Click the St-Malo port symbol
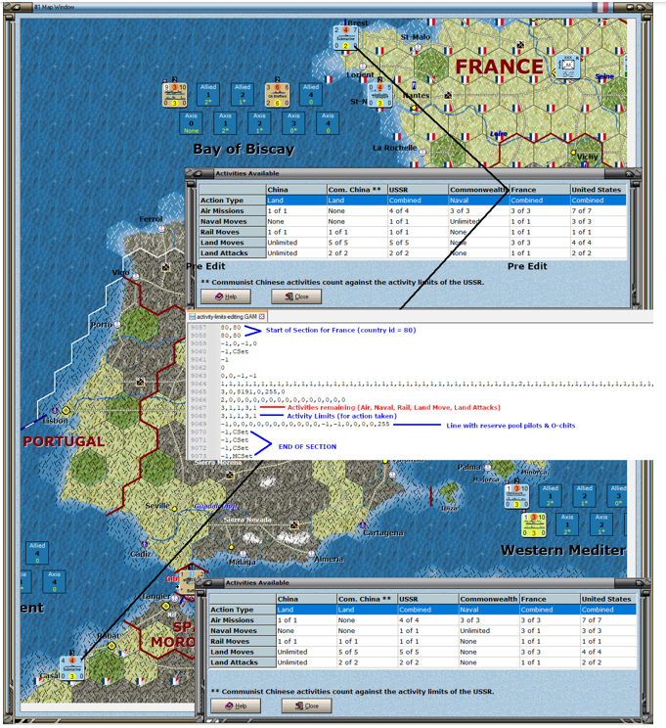666x728 pixels. [x=418, y=47]
